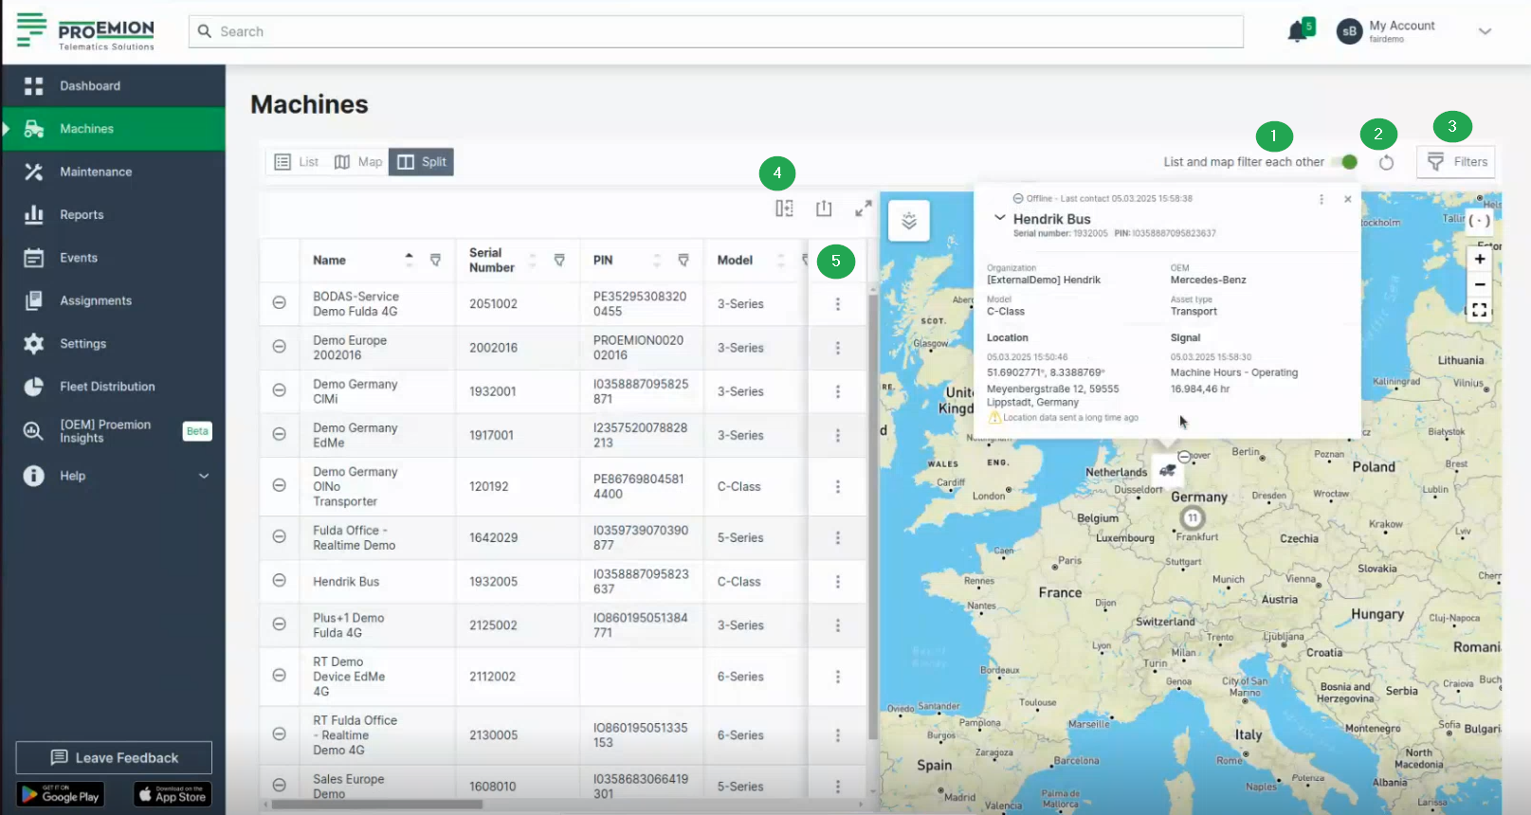The width and height of the screenshot is (1531, 815).
Task: Open the column configuration icon above table
Action: pos(784,208)
